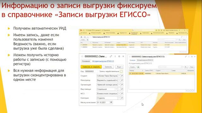The height and width of the screenshot is (113, 202).
Task: Click Home icon in Записи выгрузки ЕГИССО list window
Action: (x=81, y=37)
